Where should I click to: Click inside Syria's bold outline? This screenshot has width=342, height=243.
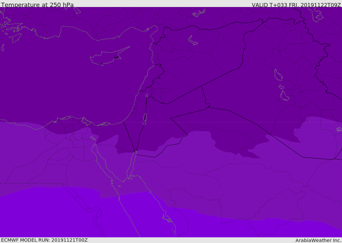coord(200,60)
